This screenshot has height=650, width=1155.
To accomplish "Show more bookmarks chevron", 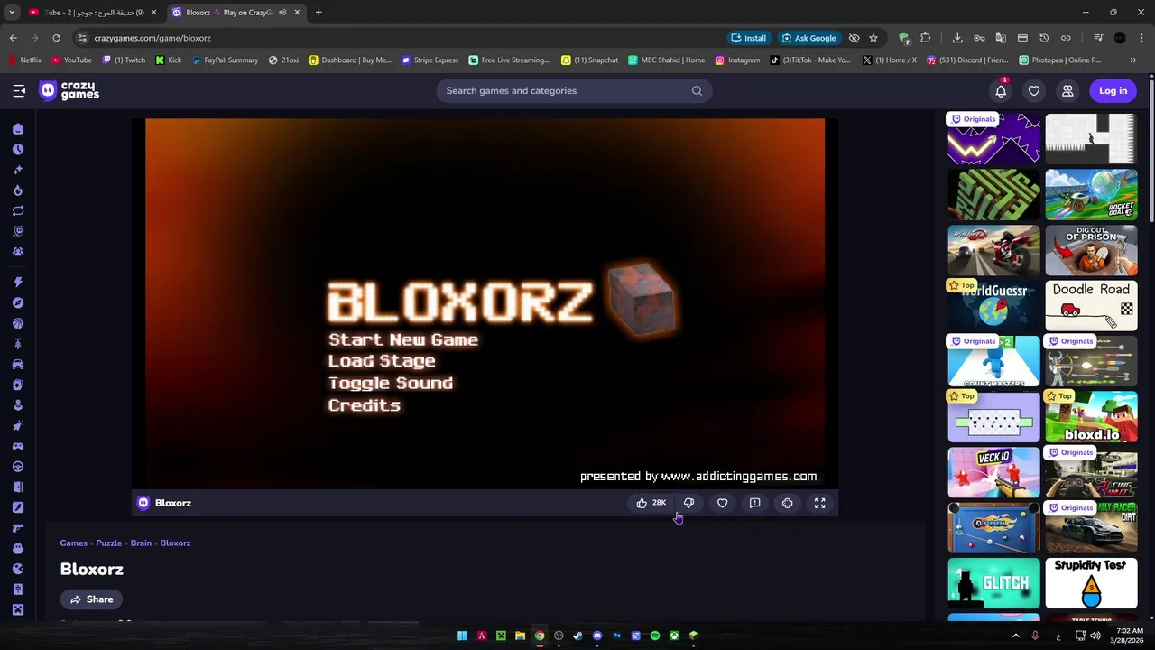I will [x=1133, y=60].
